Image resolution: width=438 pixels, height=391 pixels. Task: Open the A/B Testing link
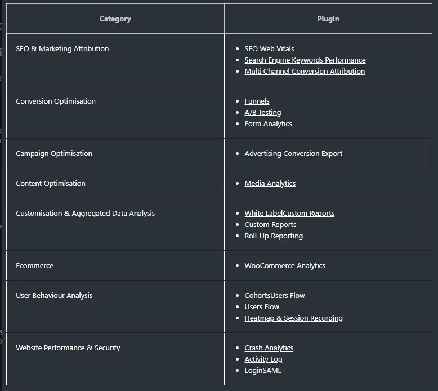pos(262,112)
